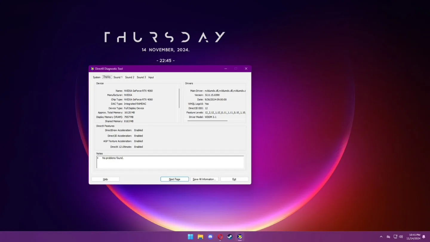Open the taskbar clock and date
Image resolution: width=430 pixels, height=242 pixels.
[413, 237]
